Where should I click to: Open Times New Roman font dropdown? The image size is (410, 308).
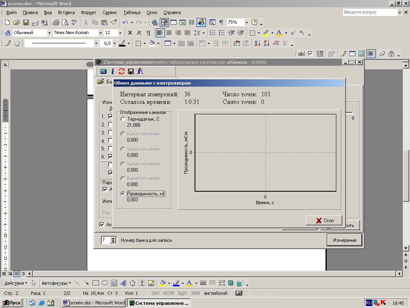pyautogui.click(x=100, y=33)
